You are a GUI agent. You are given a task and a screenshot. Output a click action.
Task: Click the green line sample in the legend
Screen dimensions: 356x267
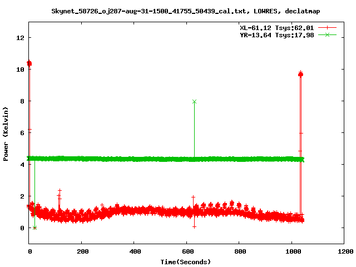coord(327,34)
